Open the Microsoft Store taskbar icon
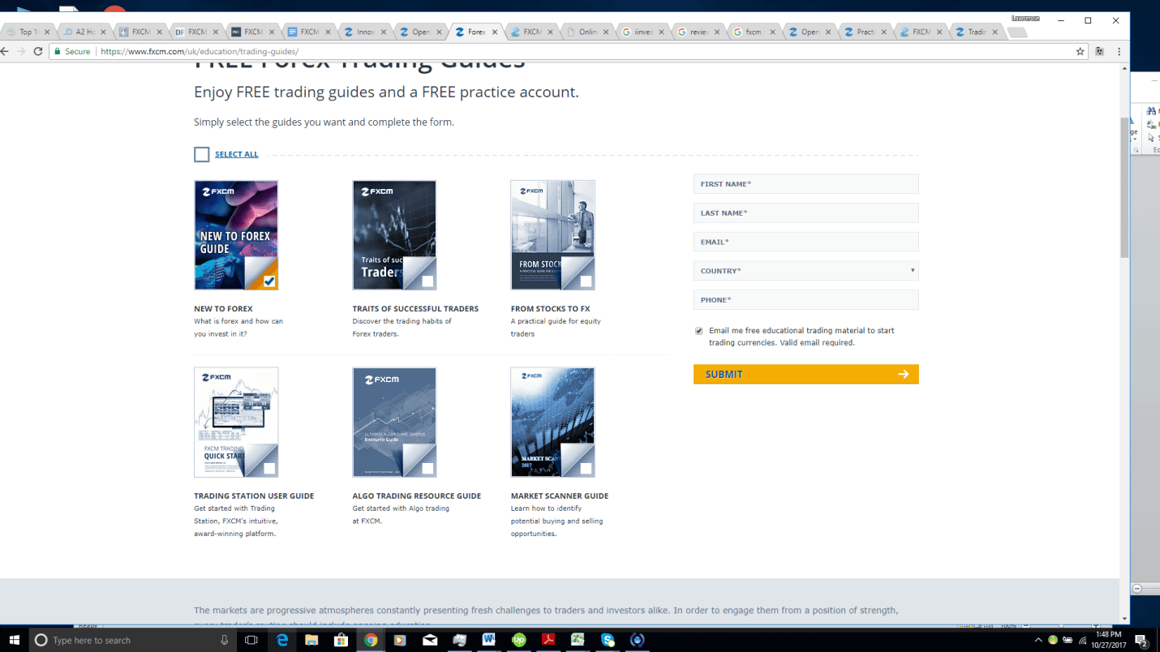 341,640
